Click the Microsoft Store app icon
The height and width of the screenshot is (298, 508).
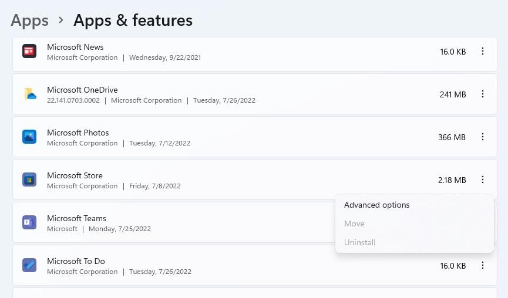tap(29, 180)
